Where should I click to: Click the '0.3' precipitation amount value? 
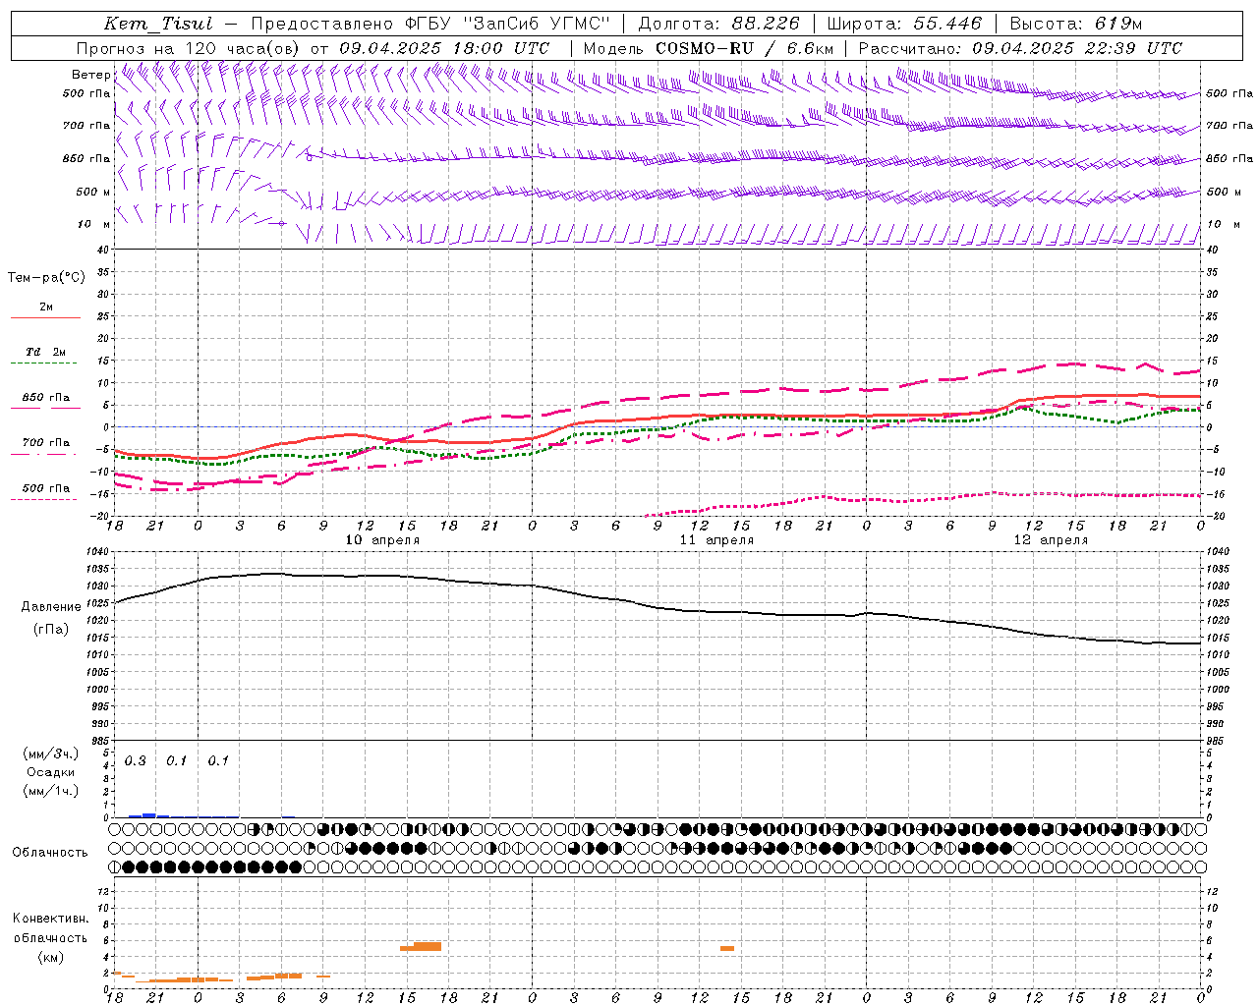[x=136, y=761]
